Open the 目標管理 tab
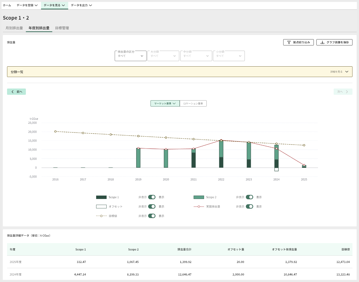This screenshot has width=359, height=282. [62, 28]
